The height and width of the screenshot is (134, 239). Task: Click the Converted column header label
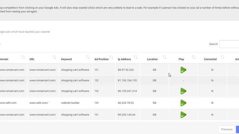point(210,59)
